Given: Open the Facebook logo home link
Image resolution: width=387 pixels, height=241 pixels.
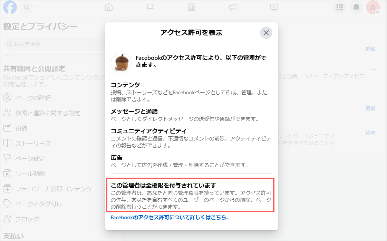Looking at the screenshot, I should coord(10,7).
